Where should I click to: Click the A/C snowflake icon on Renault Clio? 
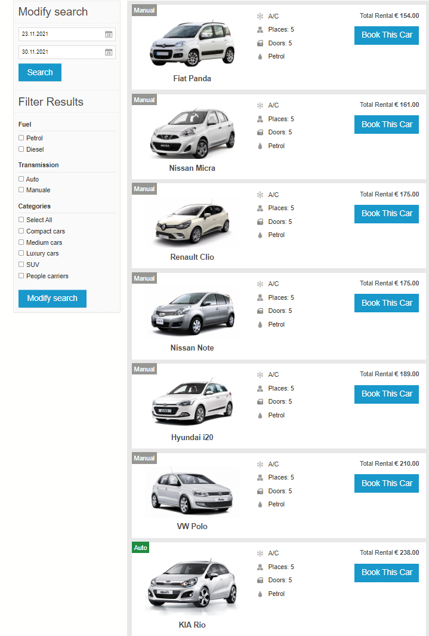coord(260,195)
